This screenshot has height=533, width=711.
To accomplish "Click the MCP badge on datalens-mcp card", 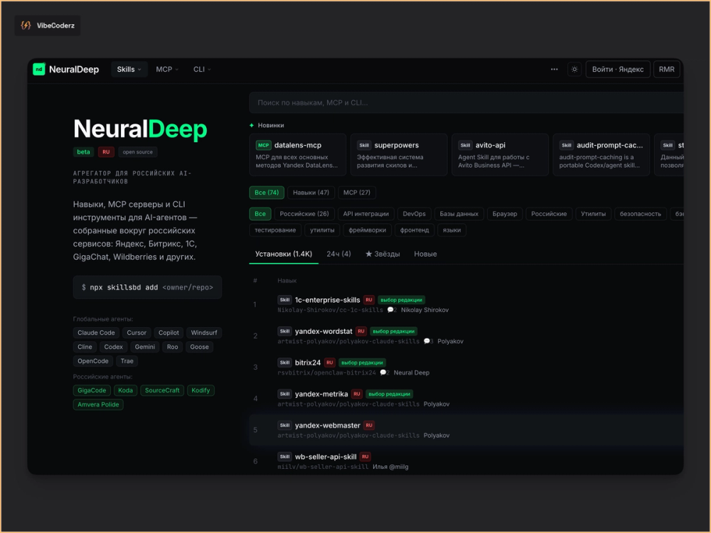I will pos(264,146).
